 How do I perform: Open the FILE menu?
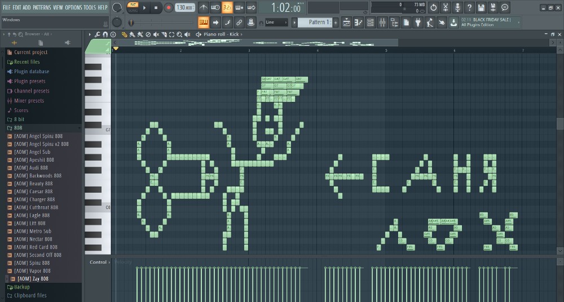pos(7,7)
